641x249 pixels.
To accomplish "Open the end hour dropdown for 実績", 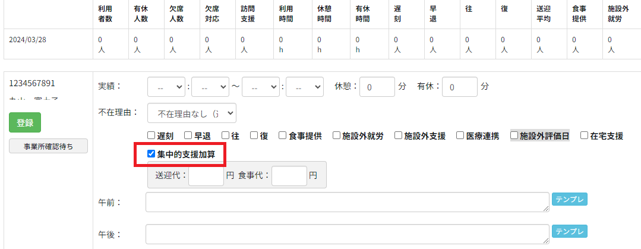I will tap(261, 86).
